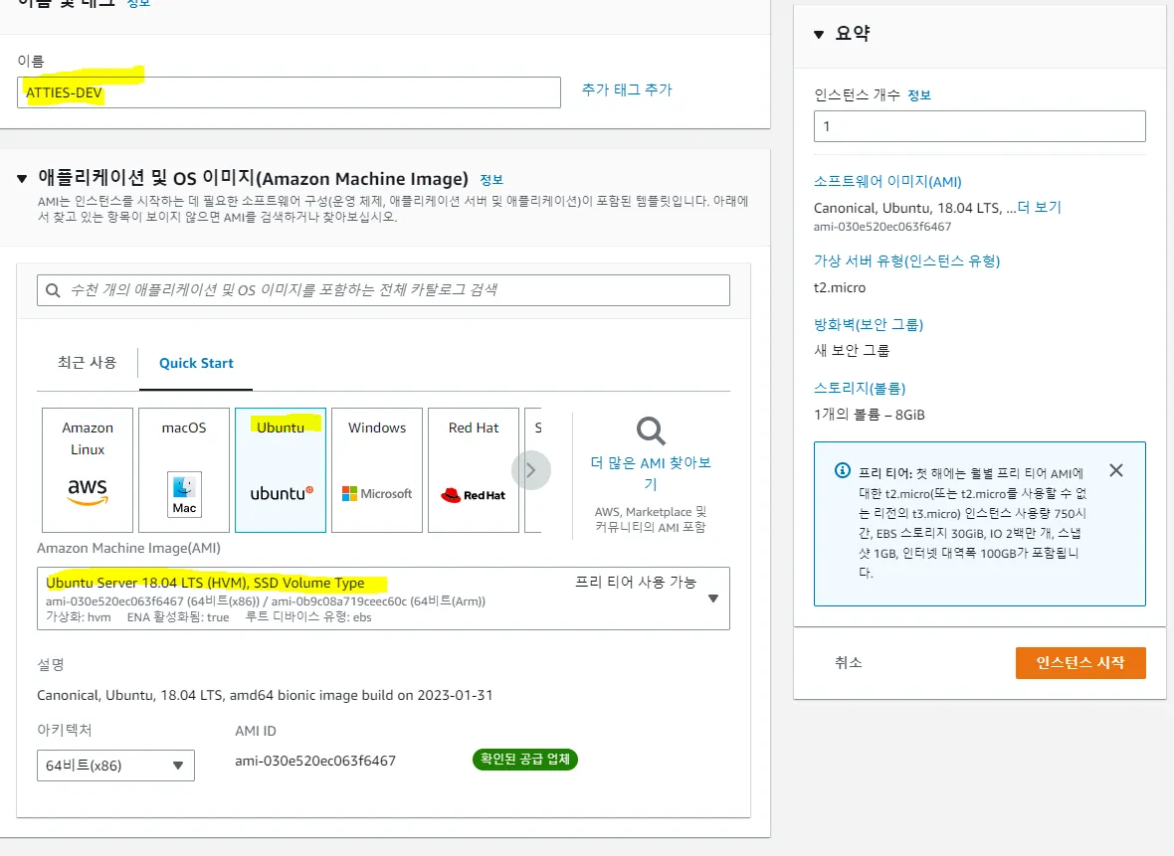1174x856 pixels.
Task: Click the 취소 cancel button
Action: click(x=849, y=663)
